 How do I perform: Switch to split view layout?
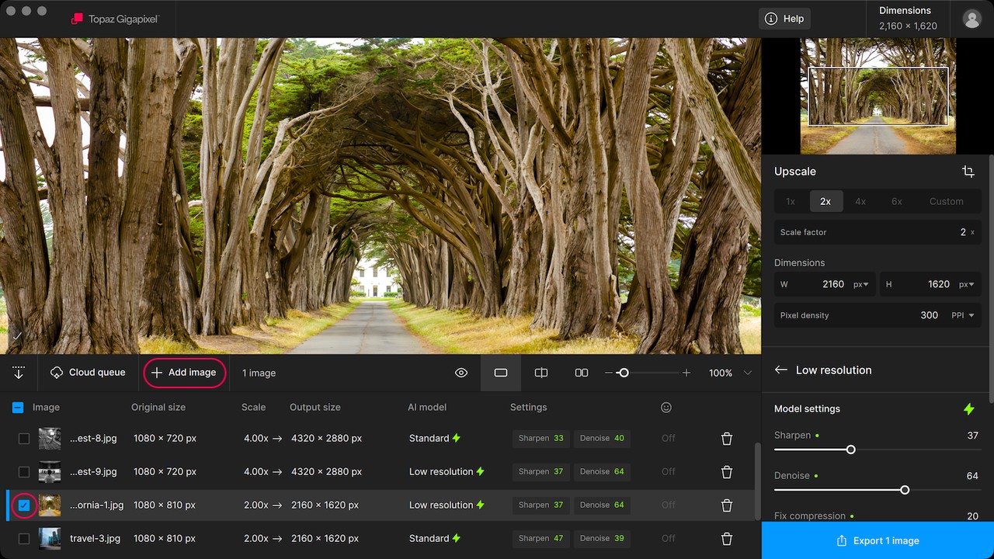click(x=541, y=373)
